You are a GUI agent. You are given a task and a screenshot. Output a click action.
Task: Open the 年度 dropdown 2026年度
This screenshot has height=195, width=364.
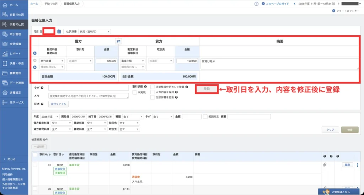pyautogui.click(x=50, y=117)
